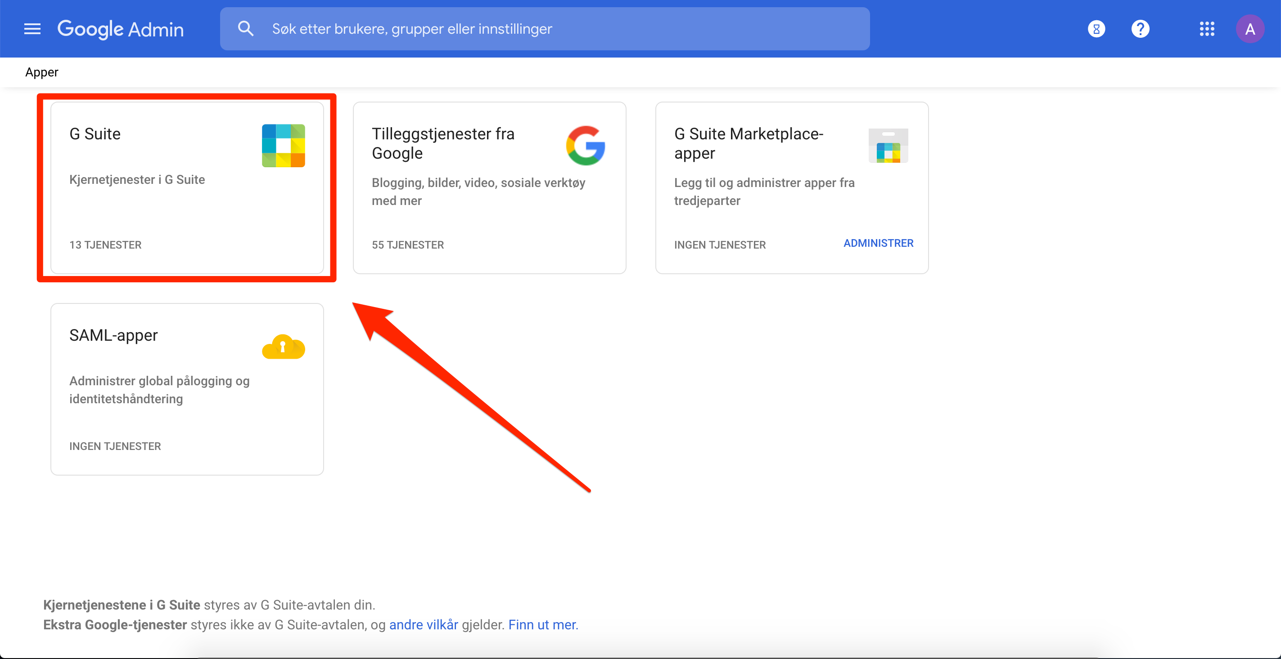Click the search magnifier icon
1281x659 pixels.
(246, 29)
